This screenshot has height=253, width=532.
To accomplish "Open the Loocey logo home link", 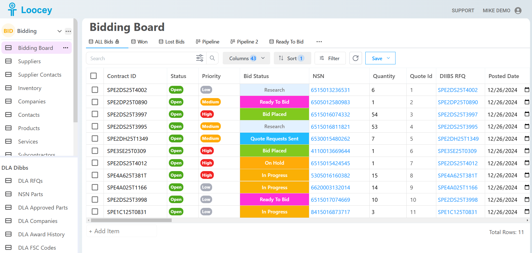I will 30,10.
